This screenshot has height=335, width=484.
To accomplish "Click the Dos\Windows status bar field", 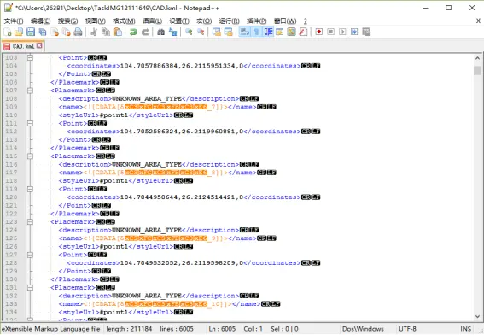I will coord(363,329).
